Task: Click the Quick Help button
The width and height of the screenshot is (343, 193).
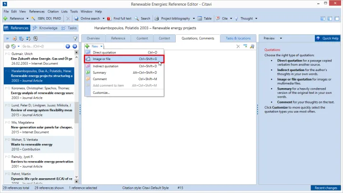Action: point(327,38)
